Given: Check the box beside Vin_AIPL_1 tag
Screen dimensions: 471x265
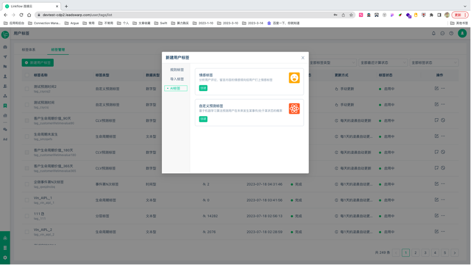Looking at the screenshot, I should [27, 200].
